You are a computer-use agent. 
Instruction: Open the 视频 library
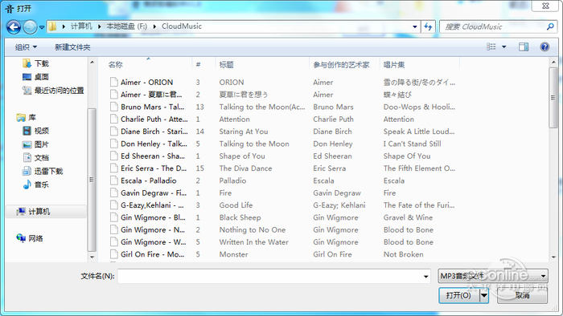point(35,131)
